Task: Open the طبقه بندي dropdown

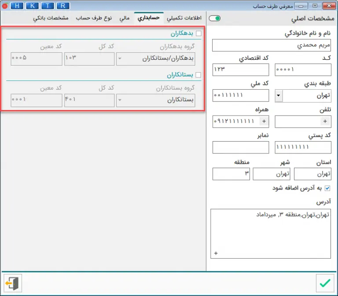Action: pyautogui.click(x=279, y=95)
